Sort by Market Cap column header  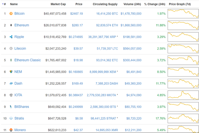(x=58, y=4)
